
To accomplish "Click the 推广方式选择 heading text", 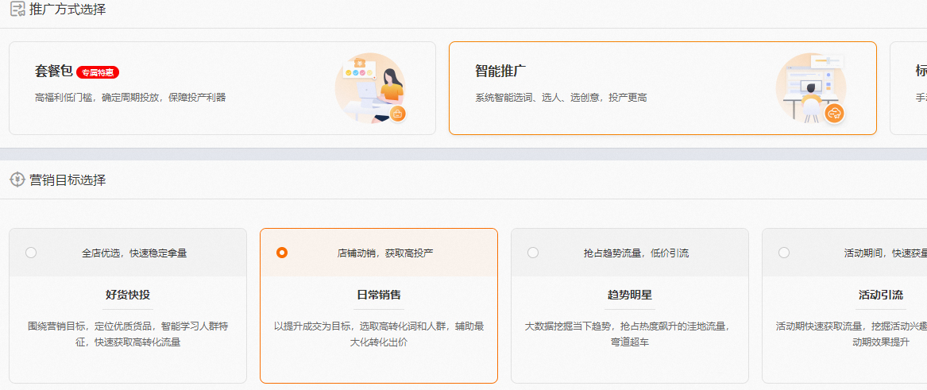I will (x=68, y=9).
